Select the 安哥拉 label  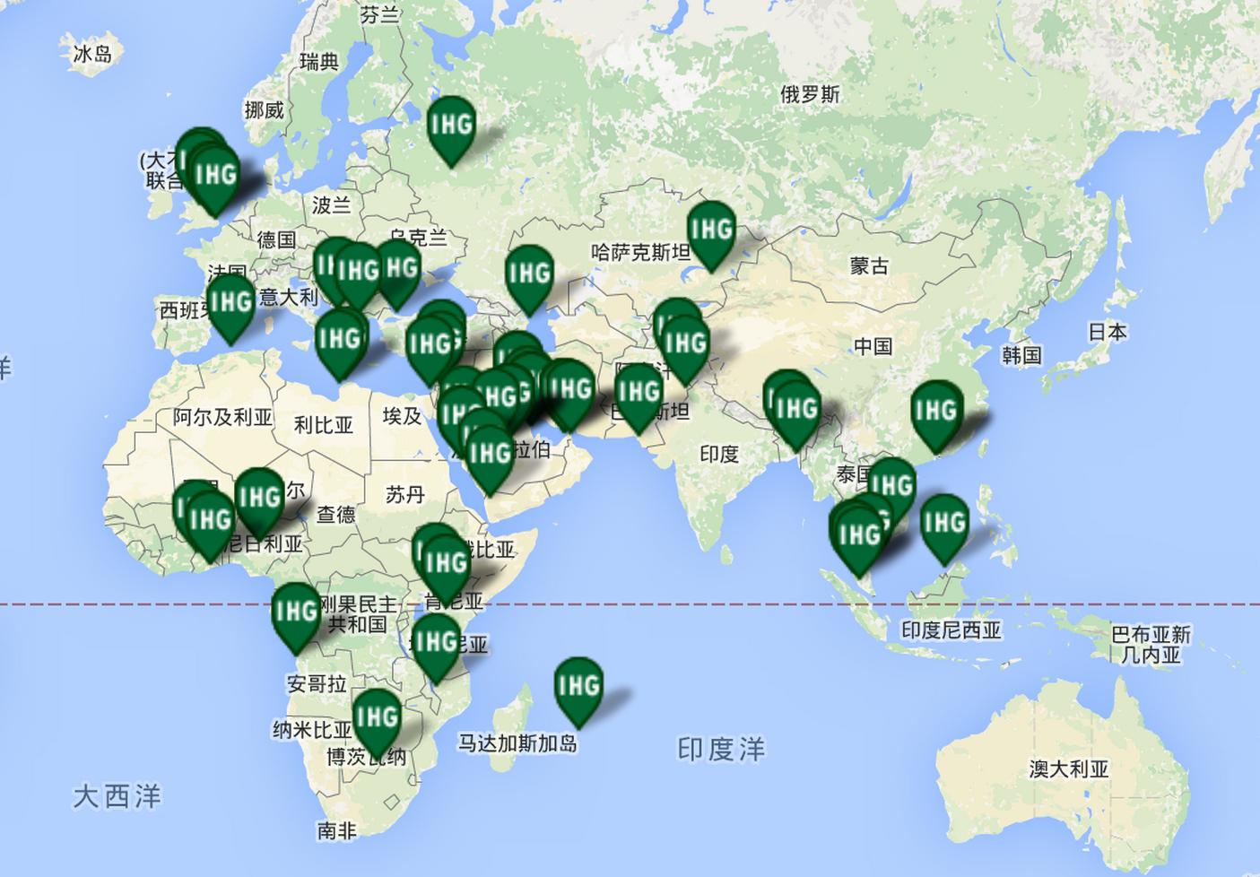pos(317,684)
